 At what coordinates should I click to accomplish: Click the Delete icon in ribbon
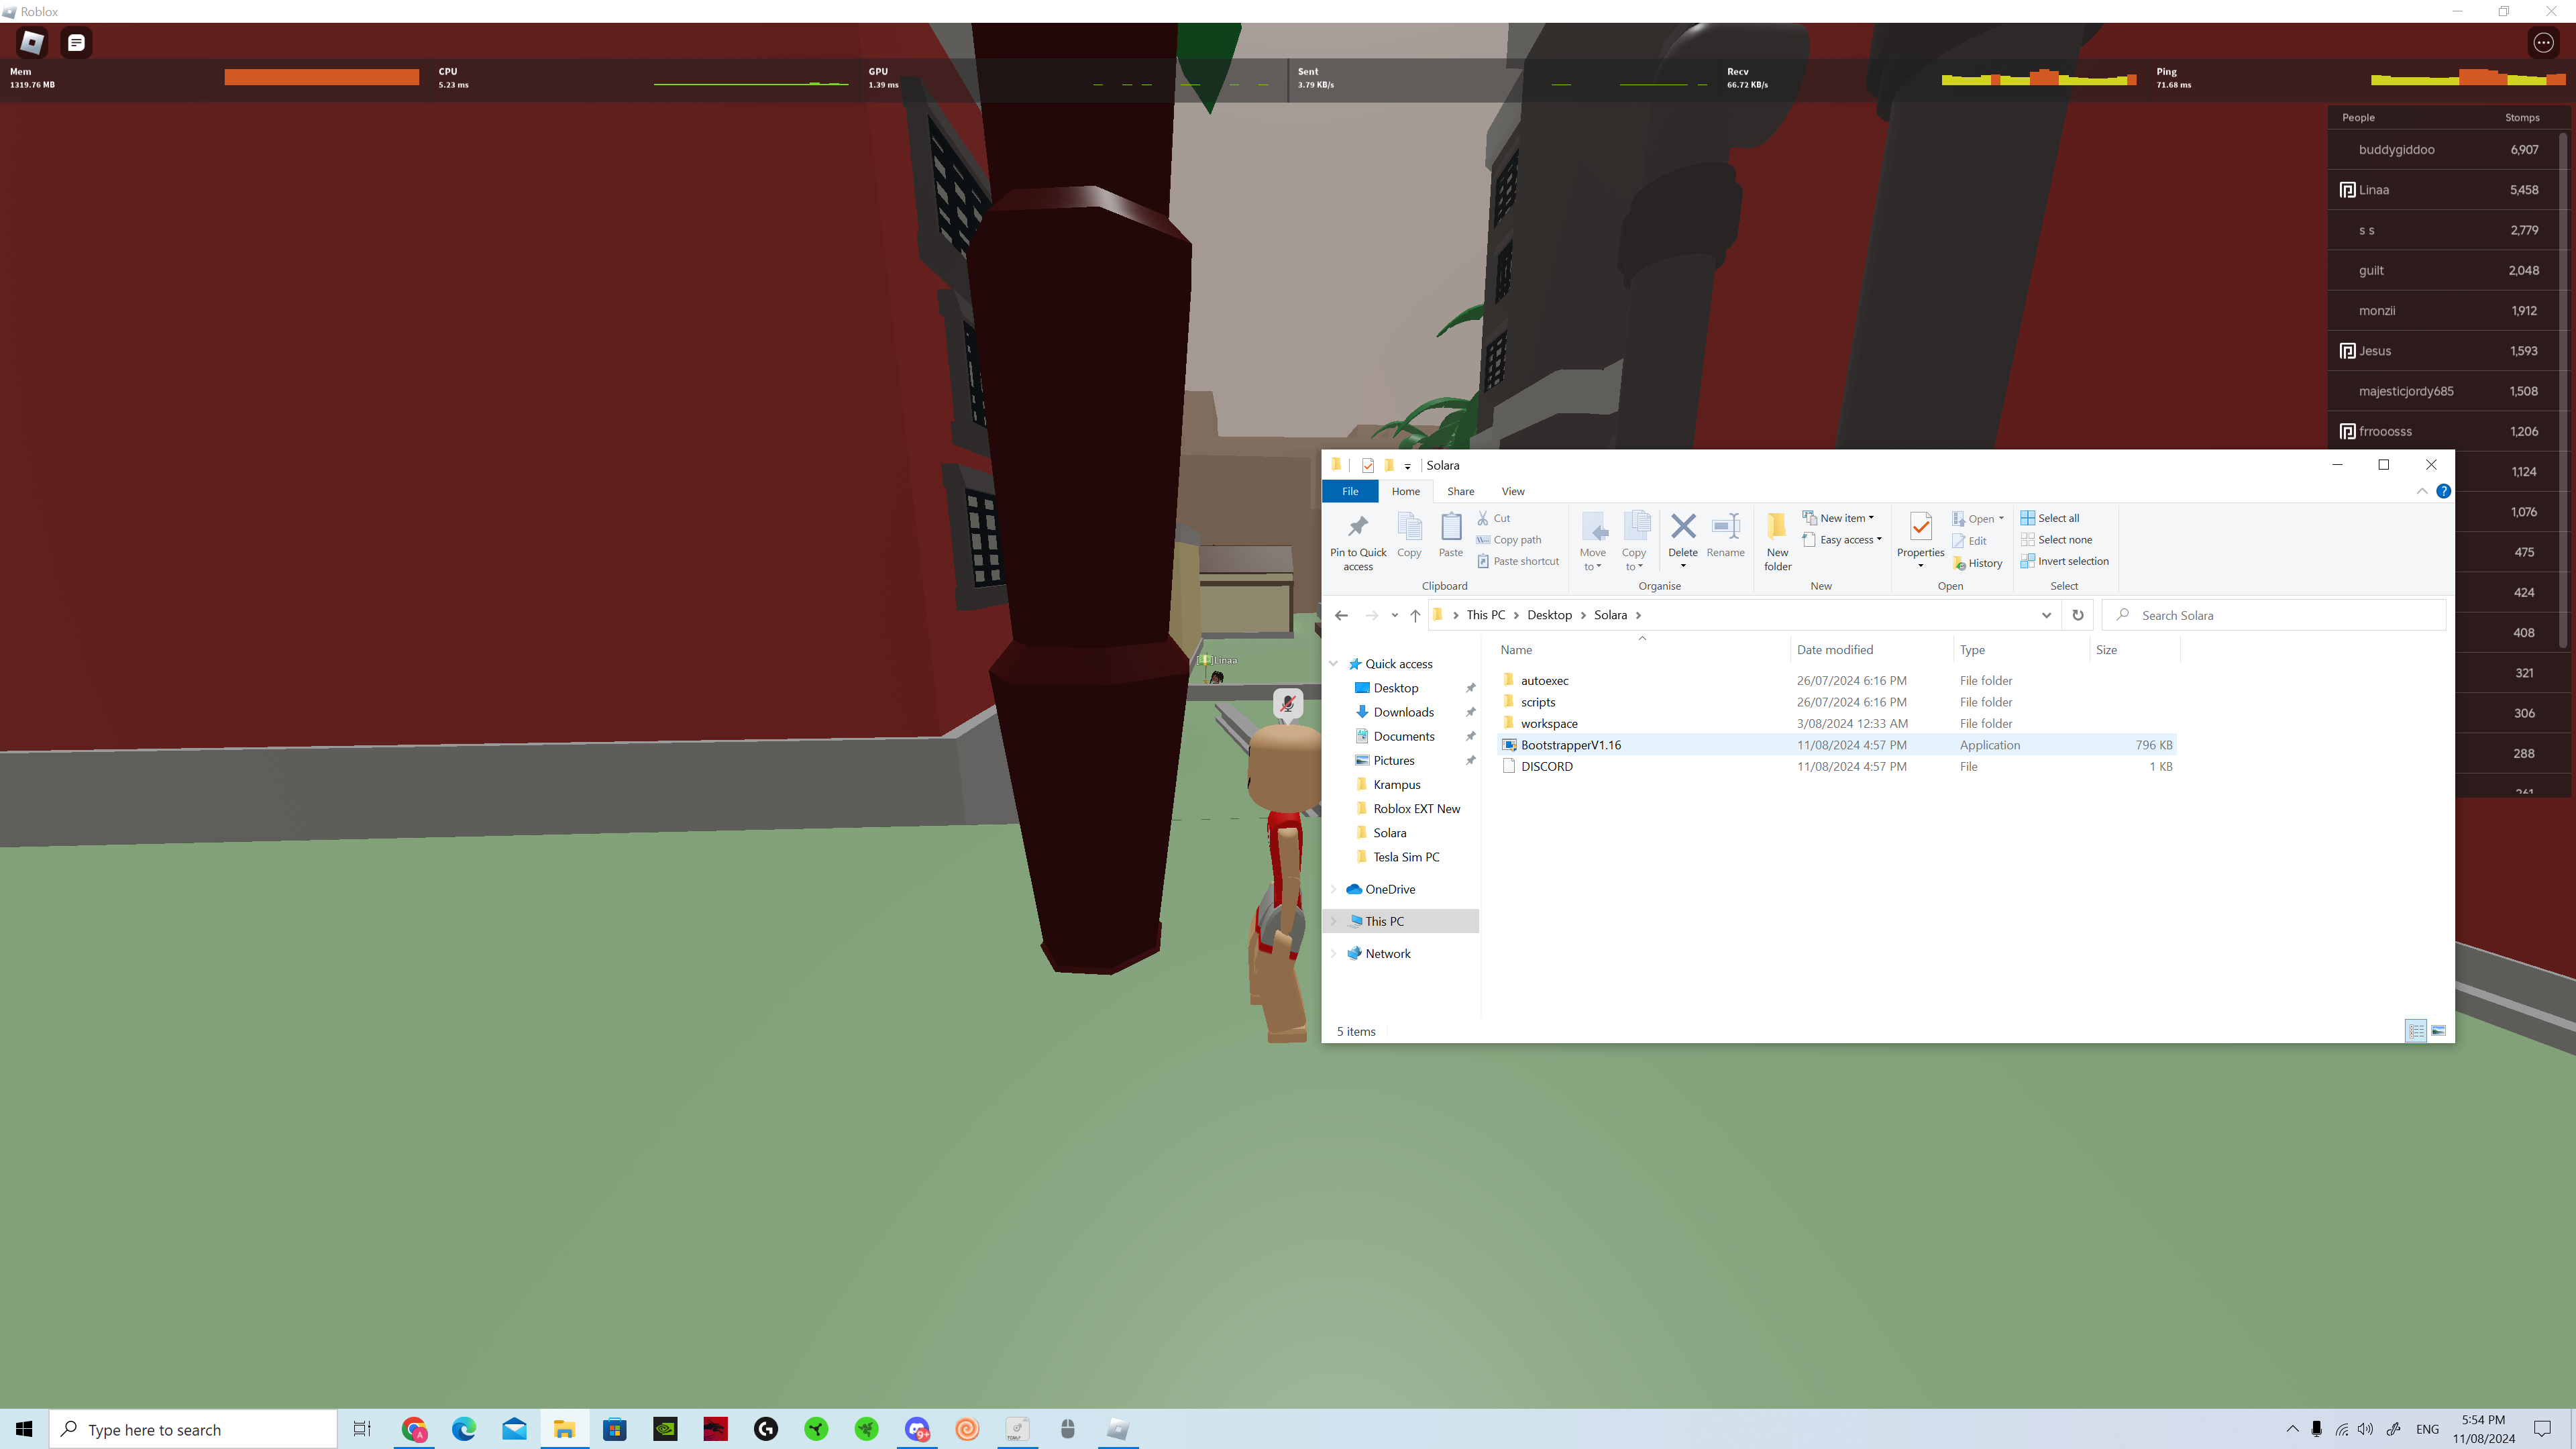click(1683, 527)
